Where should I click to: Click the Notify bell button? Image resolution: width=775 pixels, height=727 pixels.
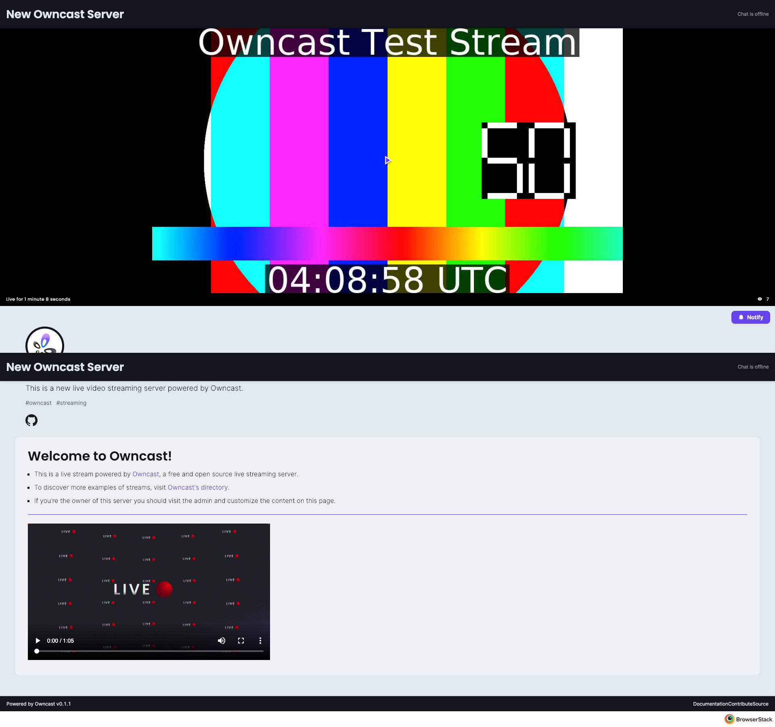click(750, 317)
